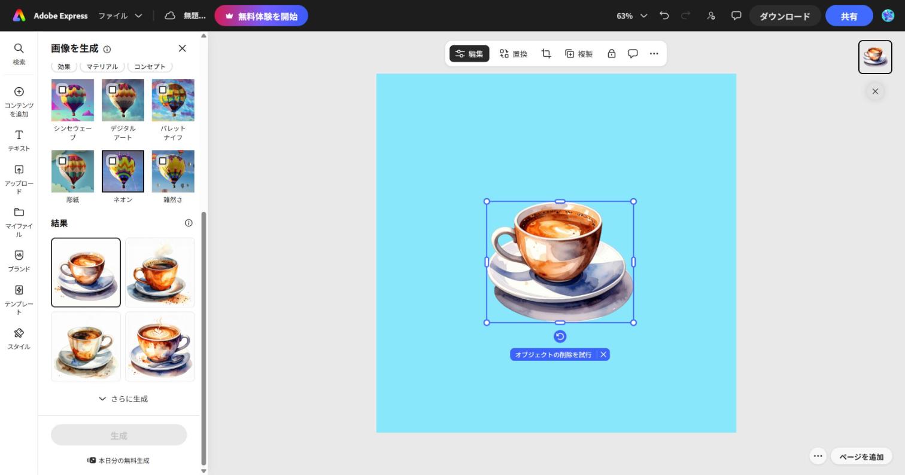Open マイファイル folder panel
Image resolution: width=905 pixels, height=475 pixels.
pyautogui.click(x=19, y=222)
